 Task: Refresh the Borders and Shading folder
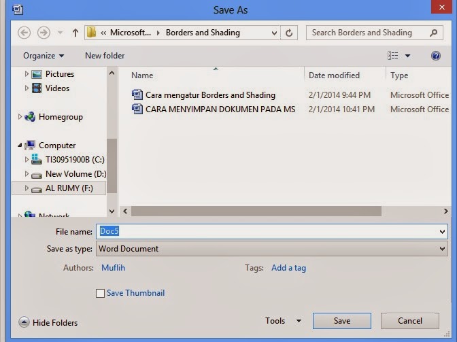pos(289,33)
